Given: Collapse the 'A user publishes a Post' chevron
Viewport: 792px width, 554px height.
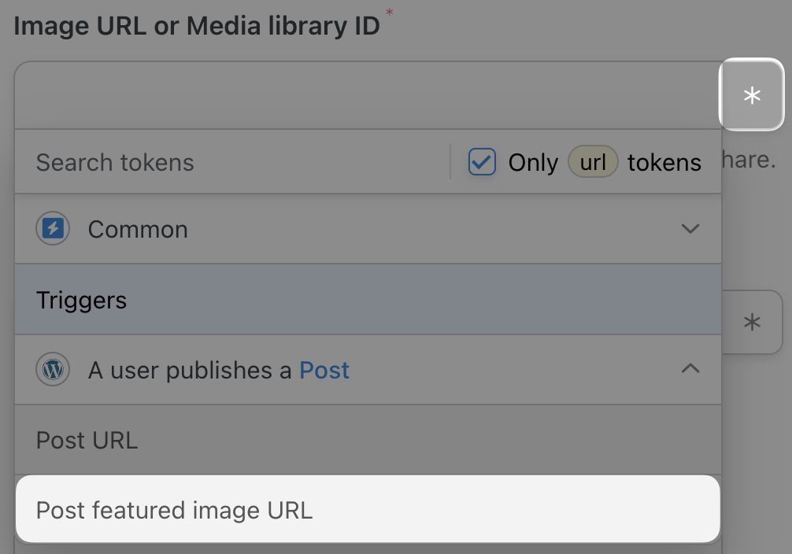Looking at the screenshot, I should [x=690, y=369].
